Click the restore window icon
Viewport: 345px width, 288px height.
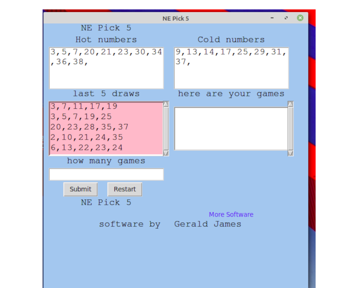[x=286, y=18]
